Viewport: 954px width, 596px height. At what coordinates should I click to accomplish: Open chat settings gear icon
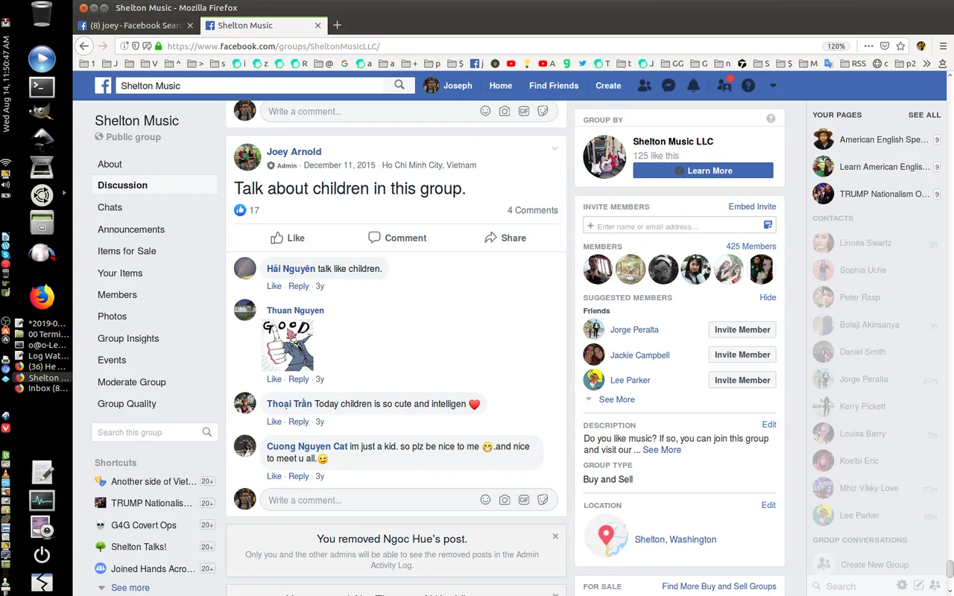click(x=902, y=586)
